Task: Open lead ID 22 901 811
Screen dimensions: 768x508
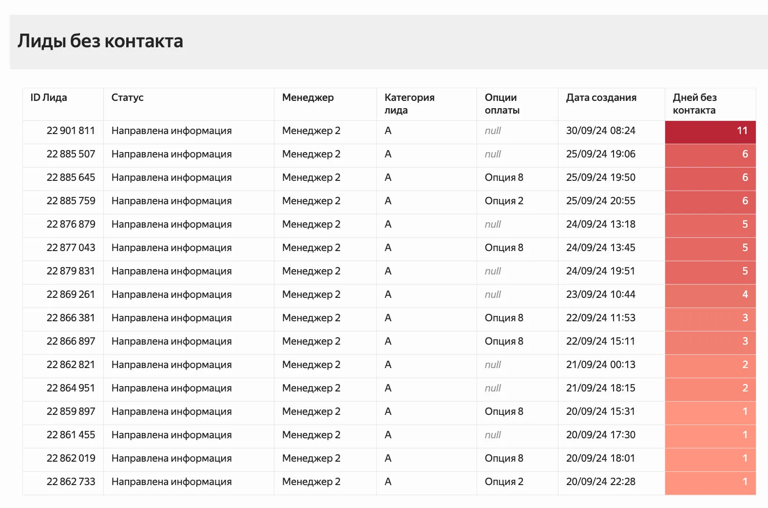Action: pyautogui.click(x=71, y=131)
